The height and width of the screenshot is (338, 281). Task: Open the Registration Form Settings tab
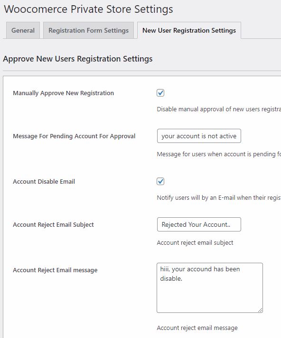88,30
